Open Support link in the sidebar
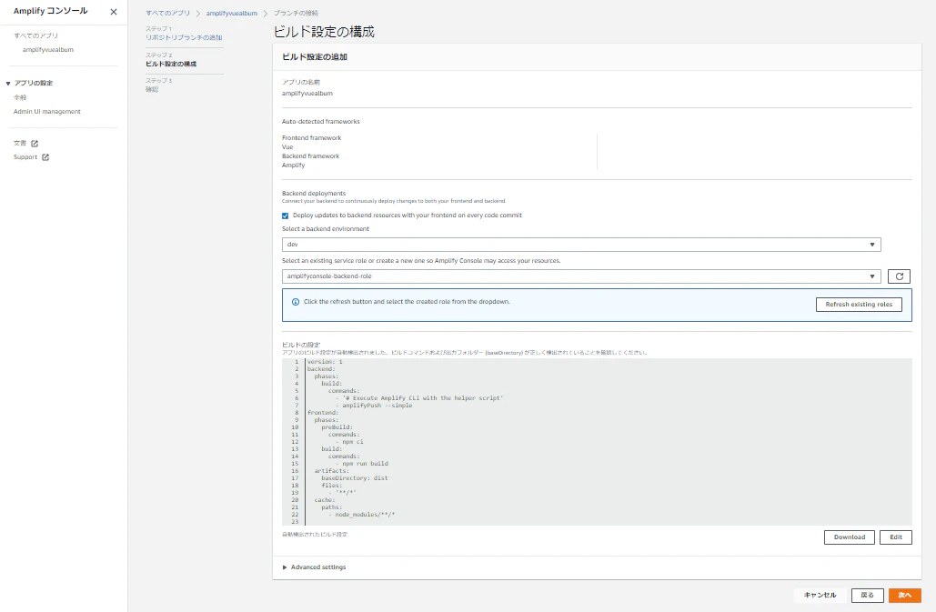The height and width of the screenshot is (612, 936). 25,157
